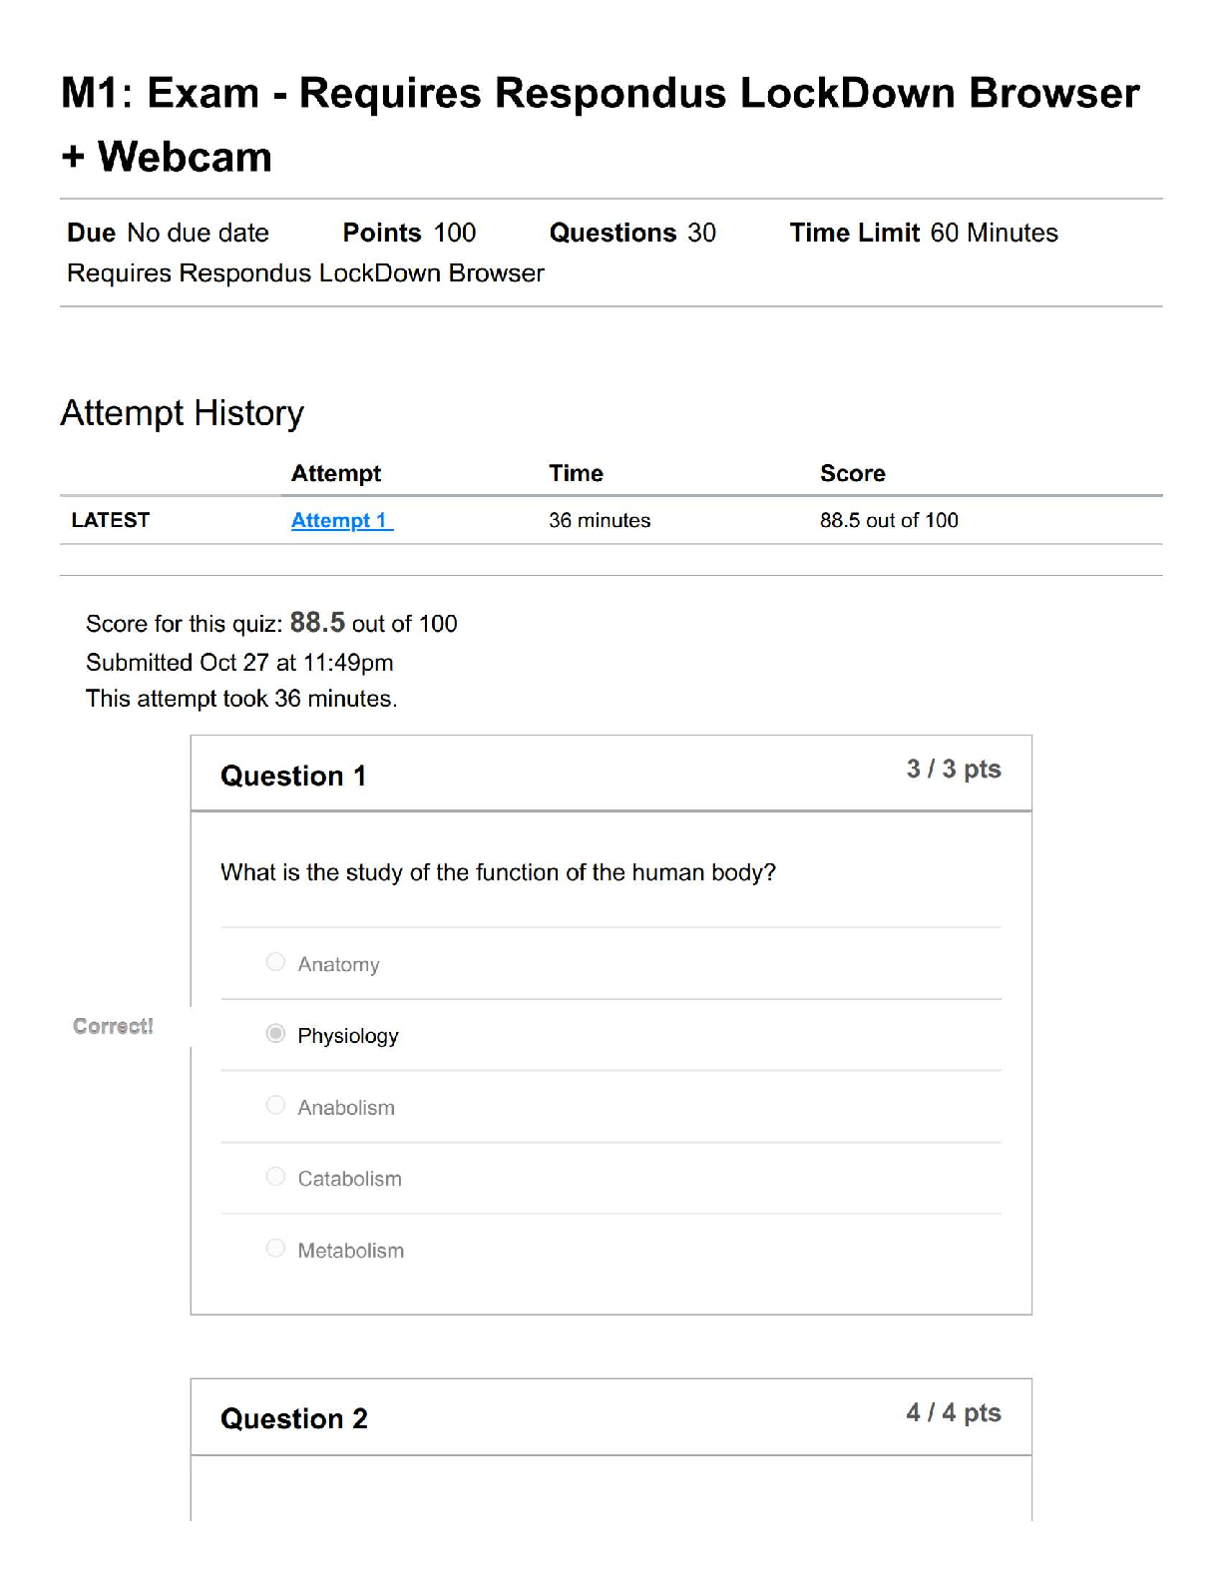Click the Question 2 heading
The image size is (1221, 1581).
click(293, 1418)
